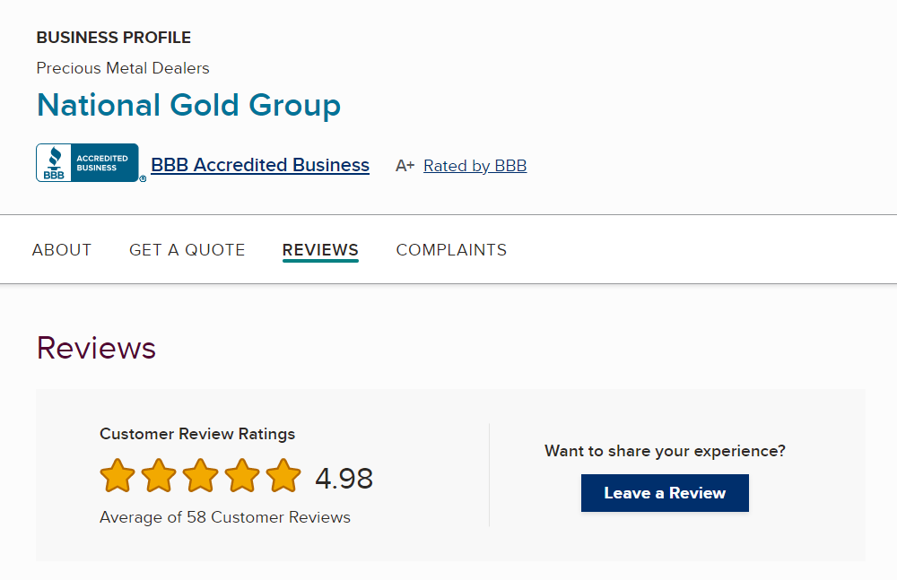The width and height of the screenshot is (897, 580).
Task: Switch to the Get a Quote tab
Action: (187, 250)
